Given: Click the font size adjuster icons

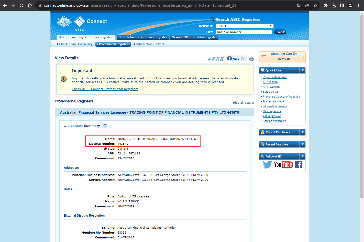Looking at the screenshot, I should (216, 59).
